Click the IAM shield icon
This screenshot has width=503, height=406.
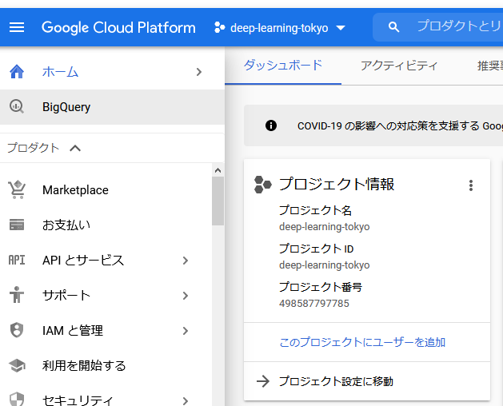pyautogui.click(x=17, y=330)
